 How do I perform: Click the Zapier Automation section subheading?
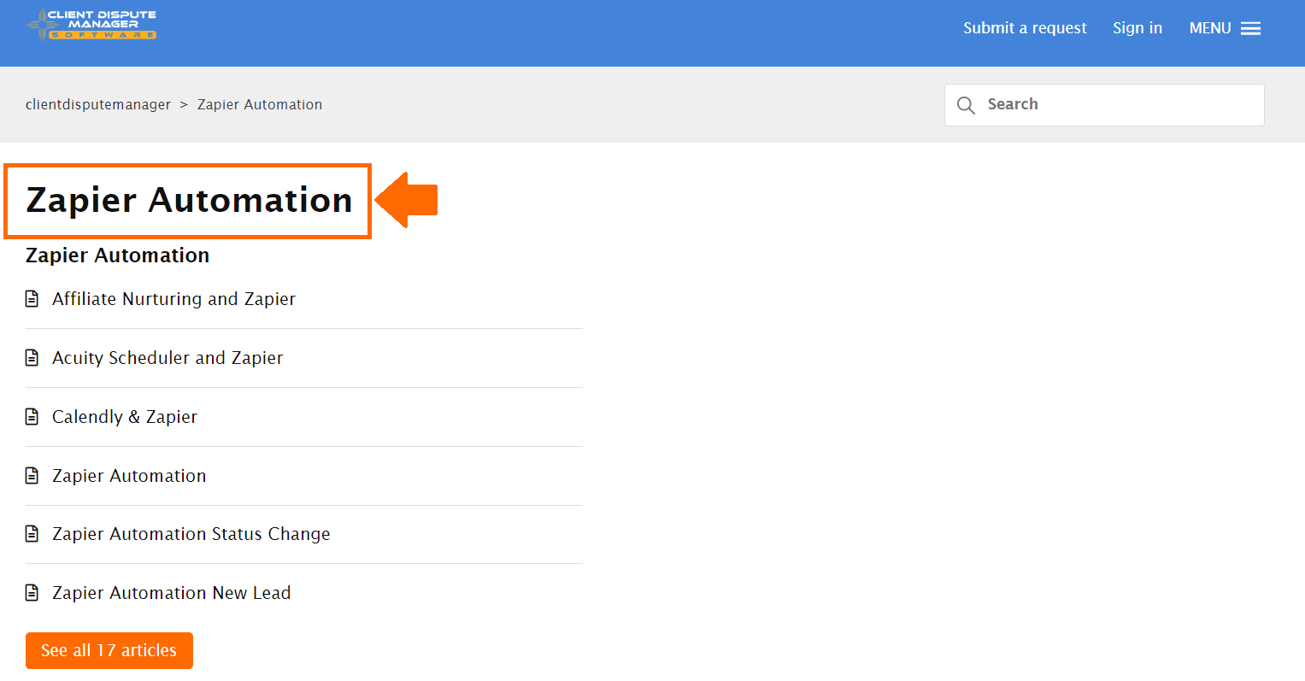point(118,255)
